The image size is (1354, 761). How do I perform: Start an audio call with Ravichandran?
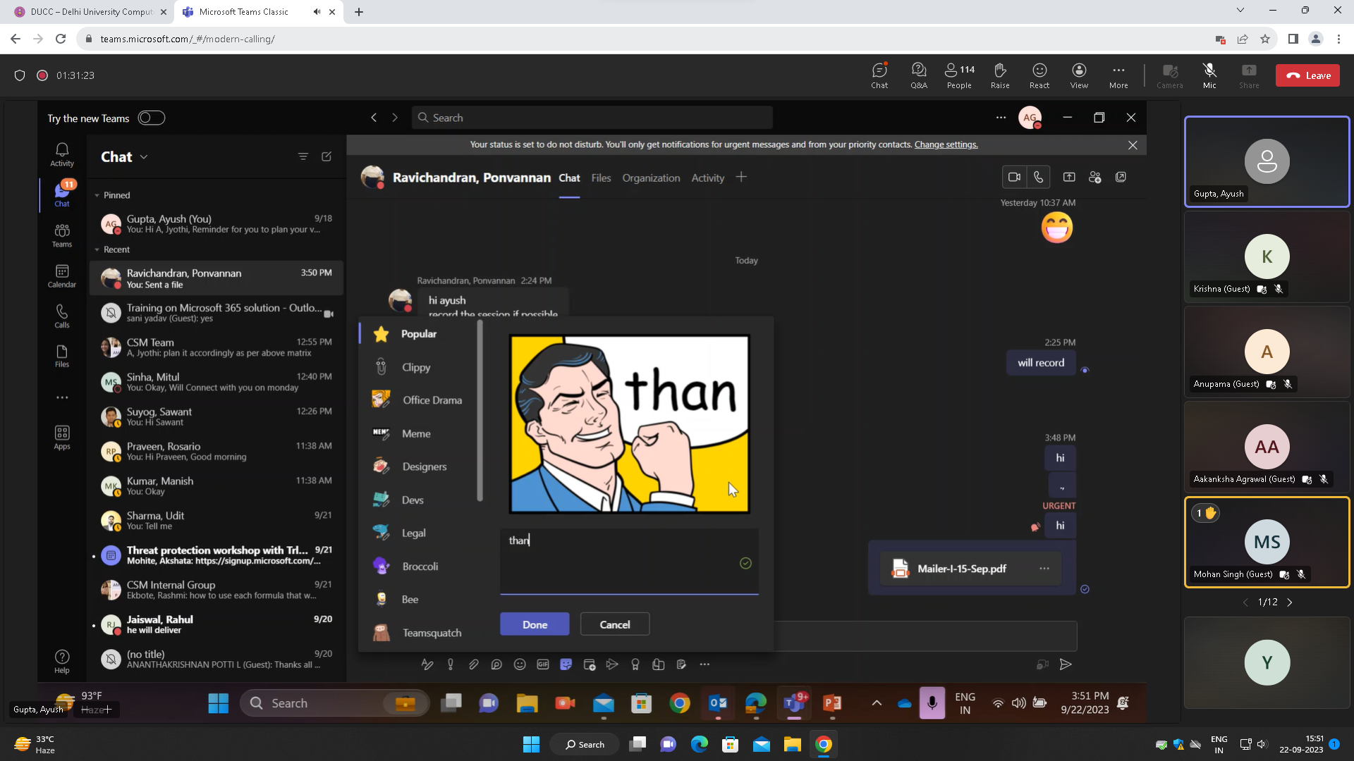[1038, 177]
